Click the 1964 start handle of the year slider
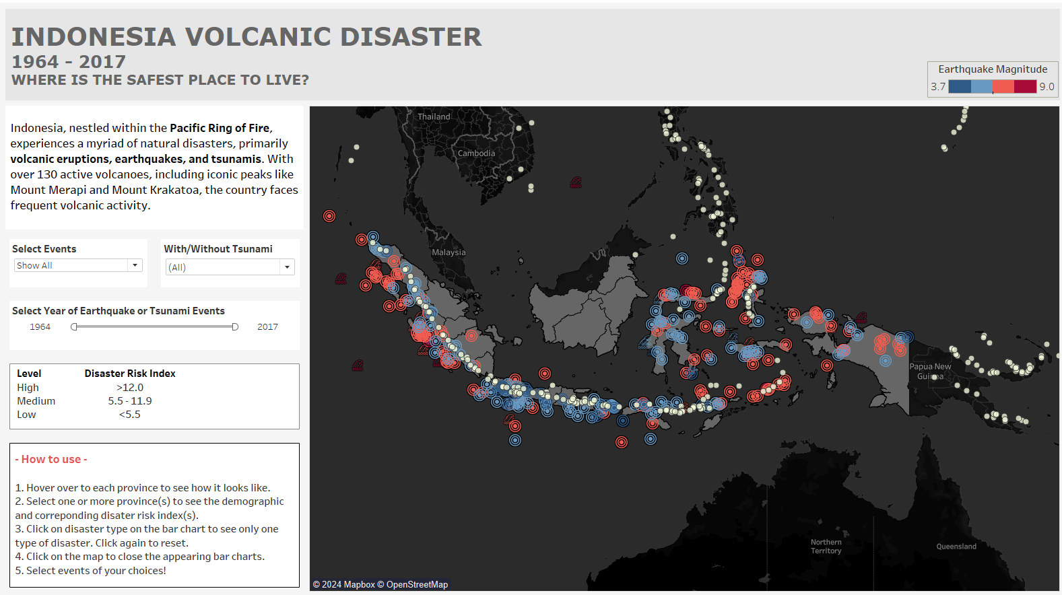 pos(74,327)
